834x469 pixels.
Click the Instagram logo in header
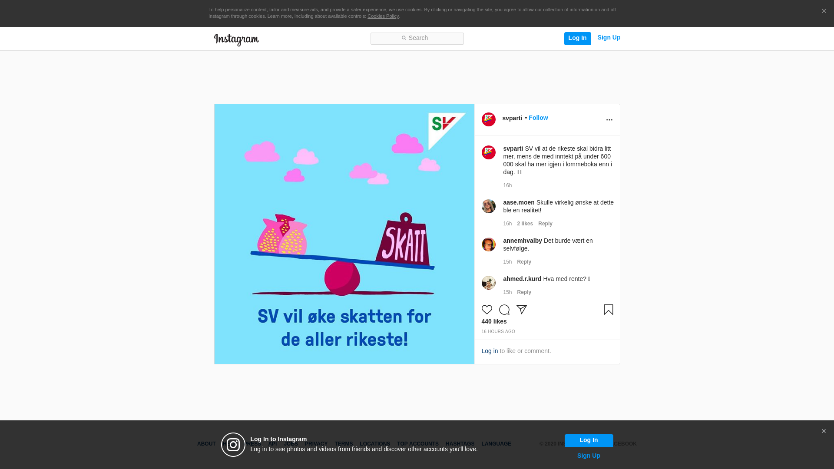pyautogui.click(x=236, y=40)
